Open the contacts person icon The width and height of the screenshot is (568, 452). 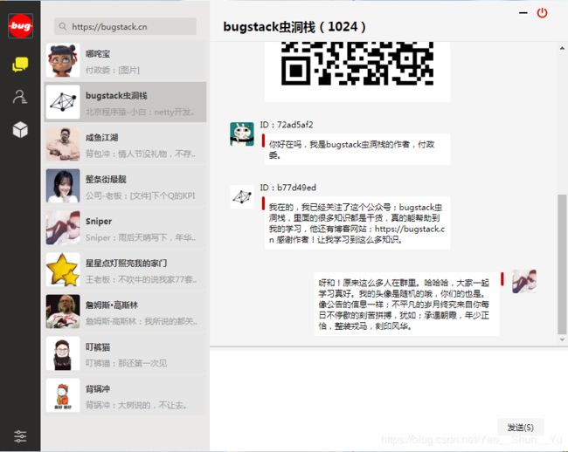click(x=20, y=97)
